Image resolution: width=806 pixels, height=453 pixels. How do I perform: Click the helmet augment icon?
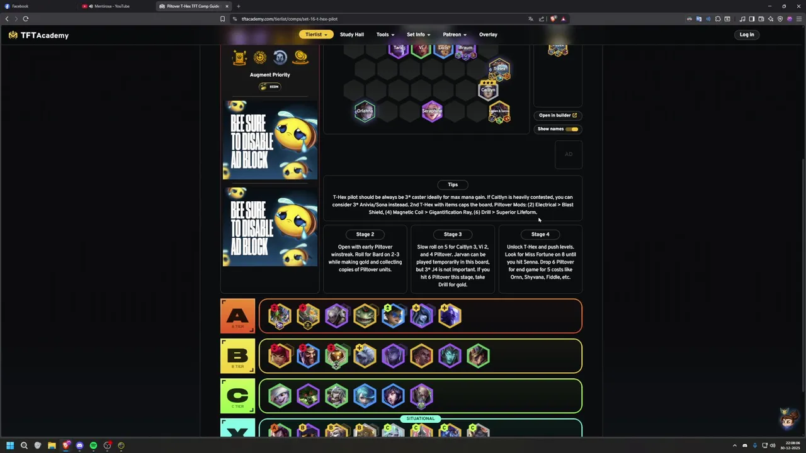280,58
